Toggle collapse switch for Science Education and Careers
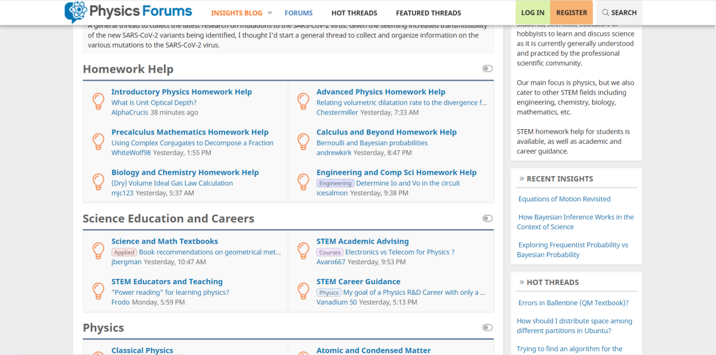 [x=487, y=219]
